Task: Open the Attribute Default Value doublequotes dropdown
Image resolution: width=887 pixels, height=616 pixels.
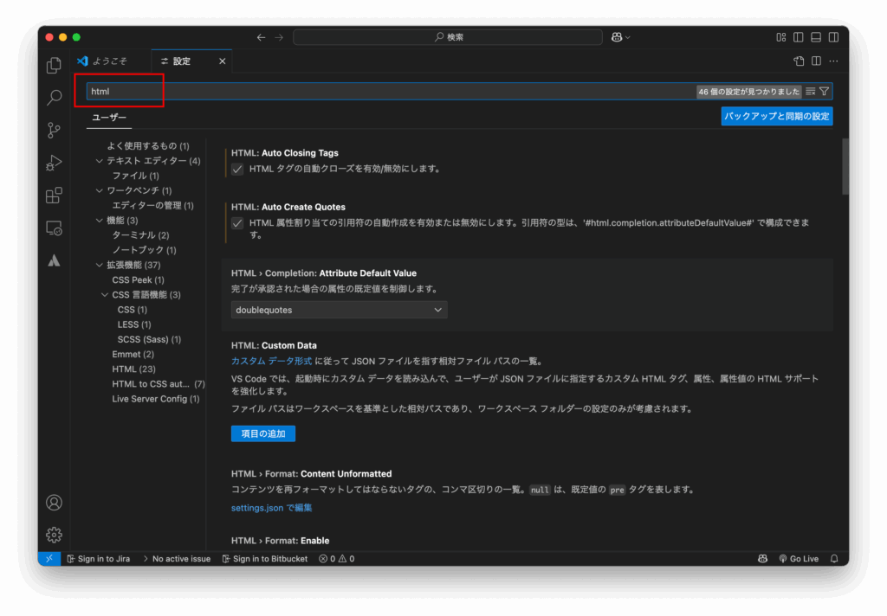Action: point(339,310)
